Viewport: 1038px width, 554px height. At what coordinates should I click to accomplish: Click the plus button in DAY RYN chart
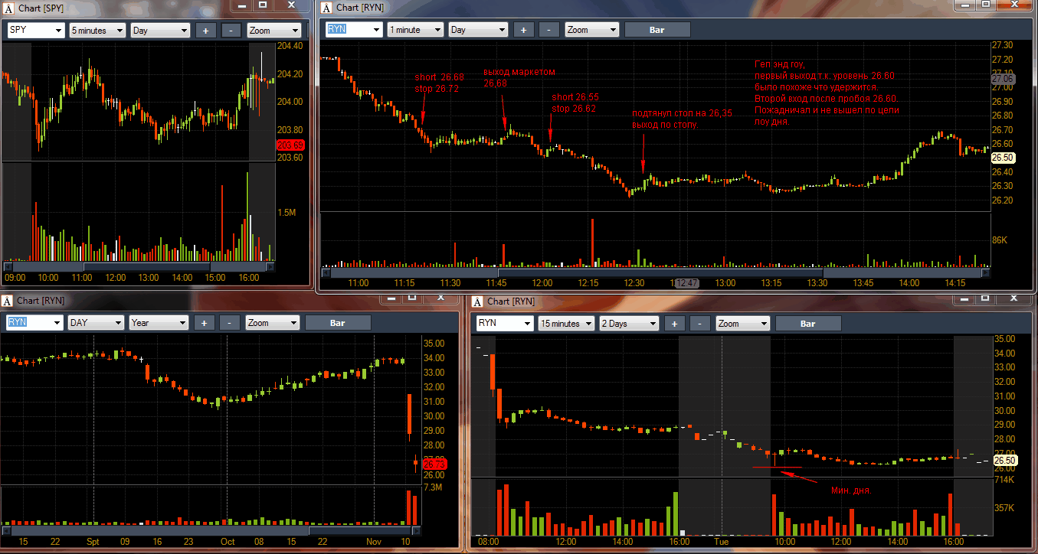[x=204, y=323]
